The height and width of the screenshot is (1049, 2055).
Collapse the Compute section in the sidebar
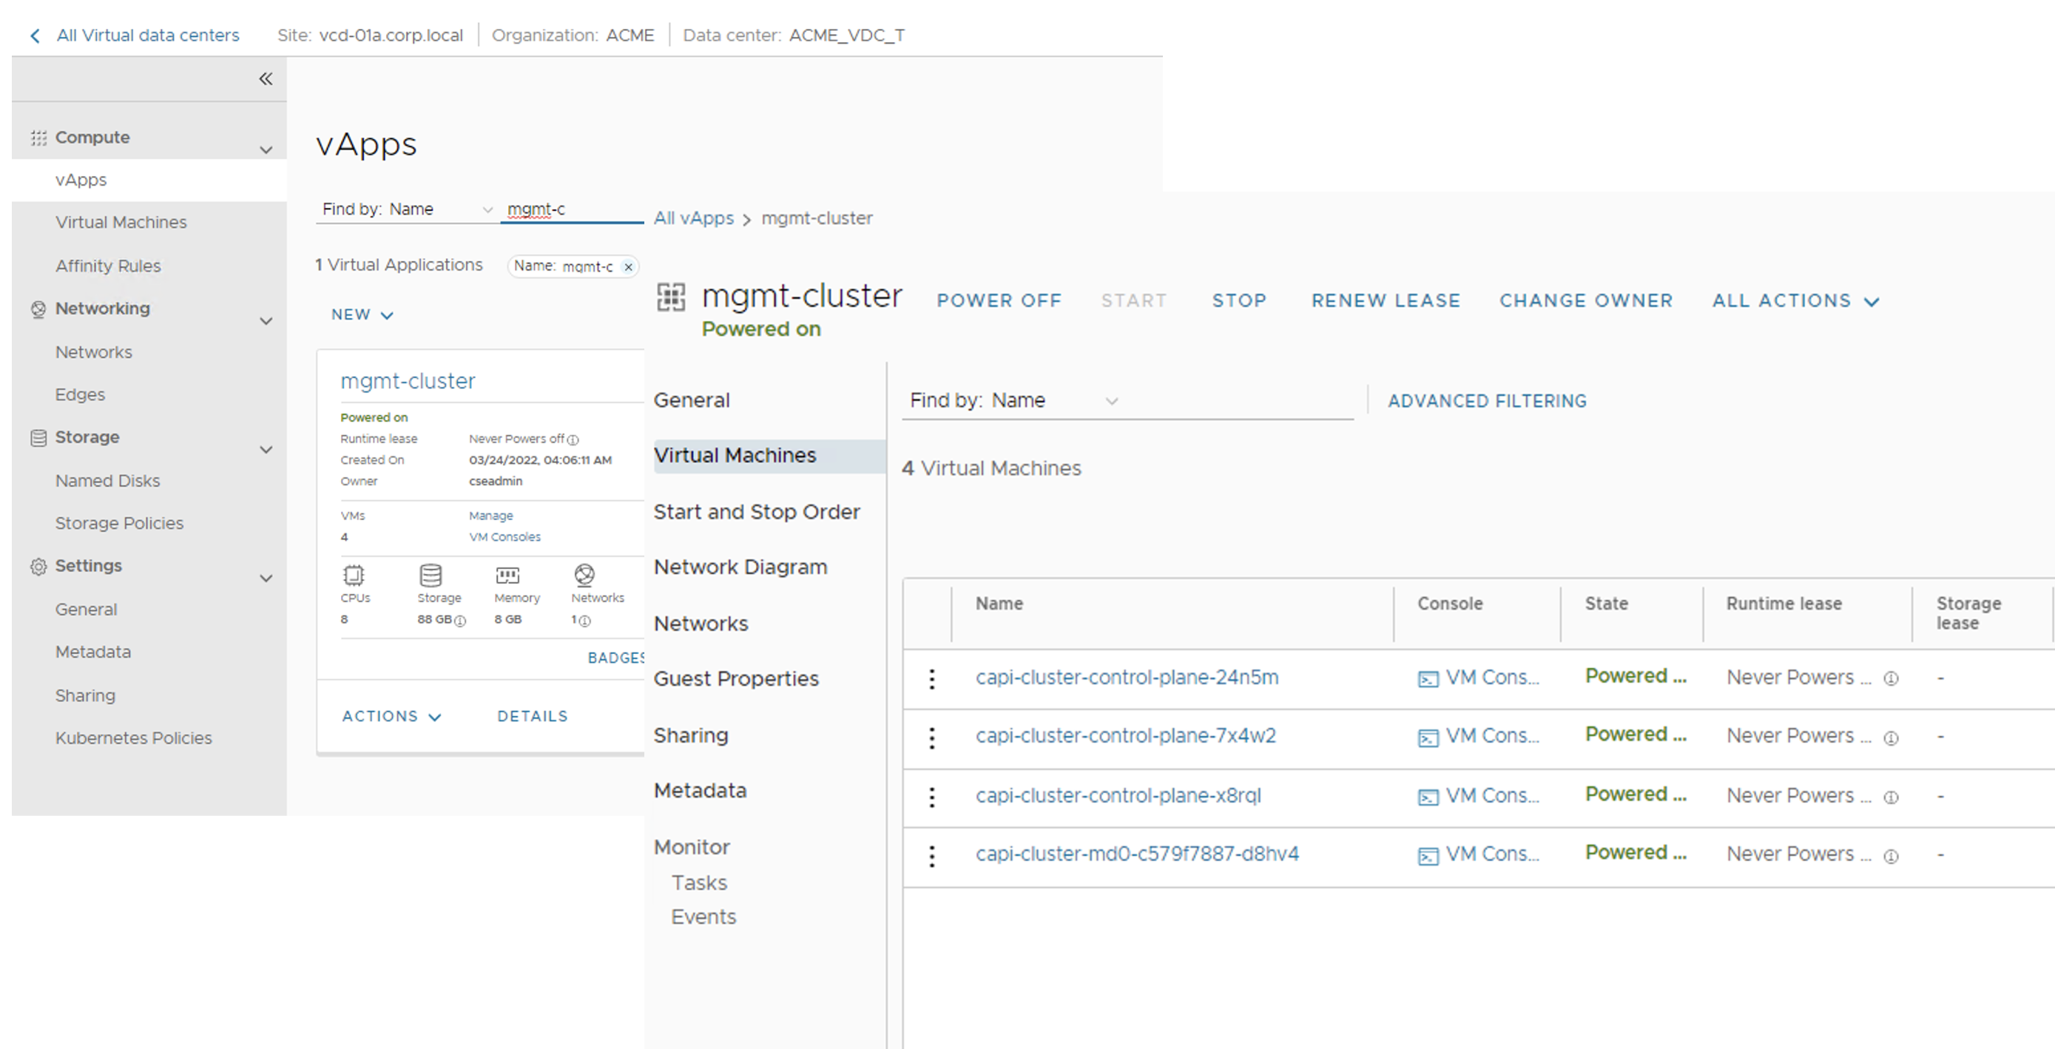[266, 149]
